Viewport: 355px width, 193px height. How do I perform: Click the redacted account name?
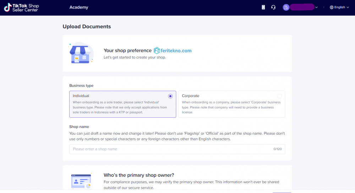click(x=302, y=7)
